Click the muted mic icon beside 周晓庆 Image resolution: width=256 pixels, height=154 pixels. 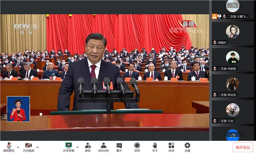click(x=215, y=43)
